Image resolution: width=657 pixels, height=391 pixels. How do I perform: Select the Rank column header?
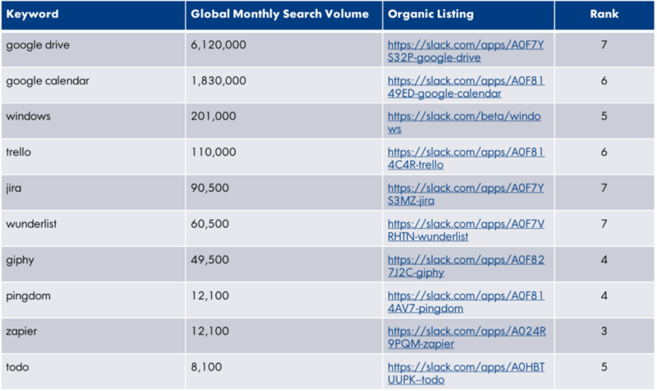(x=604, y=14)
